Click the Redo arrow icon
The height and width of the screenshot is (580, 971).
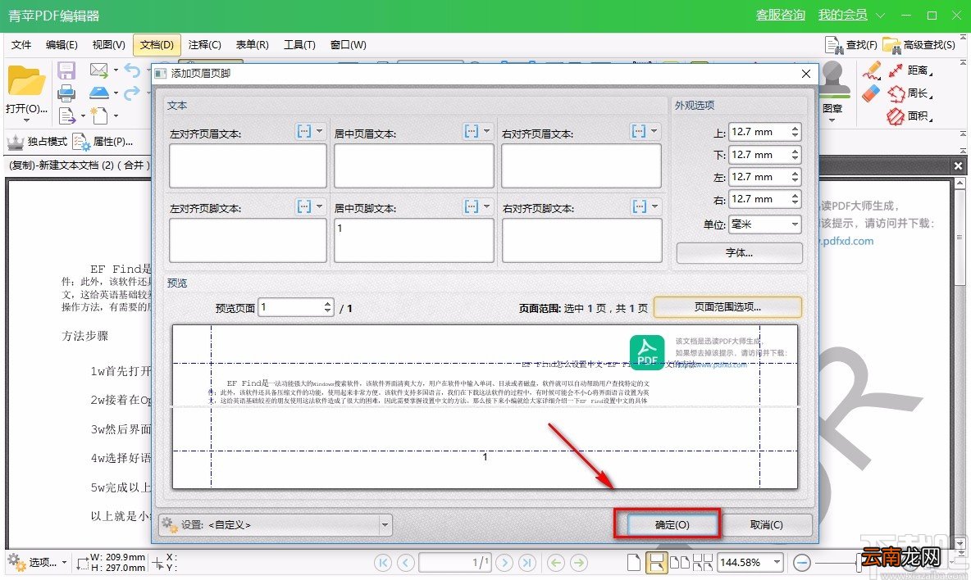tap(131, 93)
